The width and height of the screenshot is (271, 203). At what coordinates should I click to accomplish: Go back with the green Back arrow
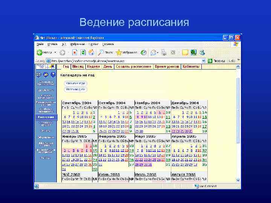40,53
